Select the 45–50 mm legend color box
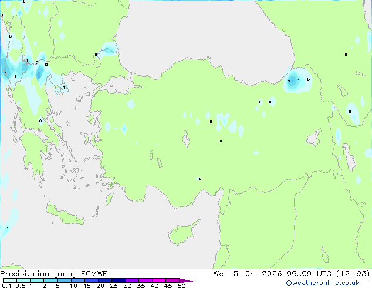 pyautogui.click(x=173, y=280)
